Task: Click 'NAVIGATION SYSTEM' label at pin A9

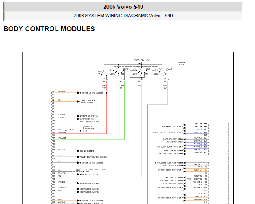Action: [x=89, y=116]
